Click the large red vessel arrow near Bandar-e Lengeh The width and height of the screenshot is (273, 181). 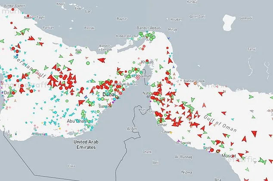(x=102, y=60)
